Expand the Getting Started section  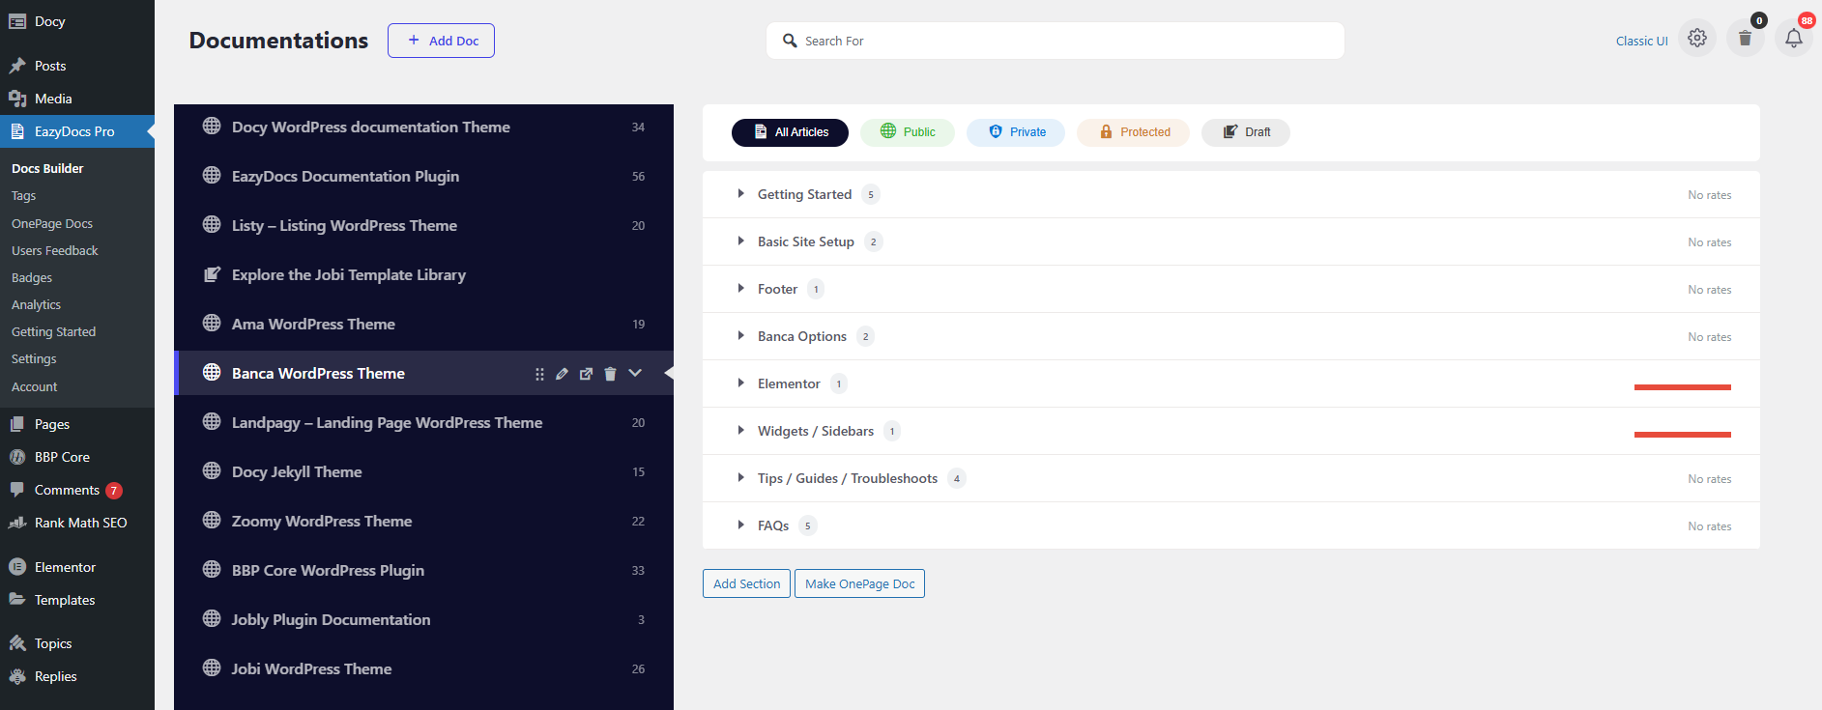[740, 193]
